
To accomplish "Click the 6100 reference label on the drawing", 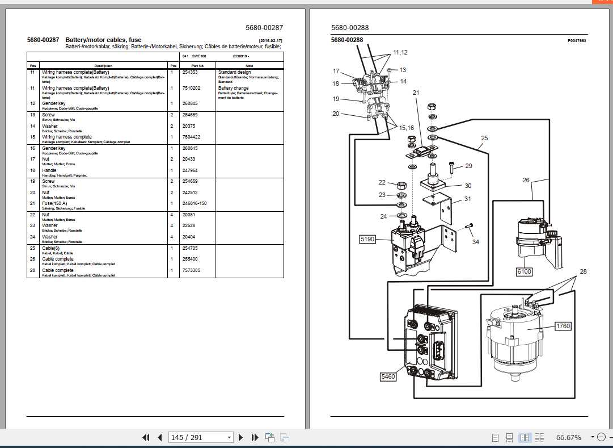I will (524, 271).
